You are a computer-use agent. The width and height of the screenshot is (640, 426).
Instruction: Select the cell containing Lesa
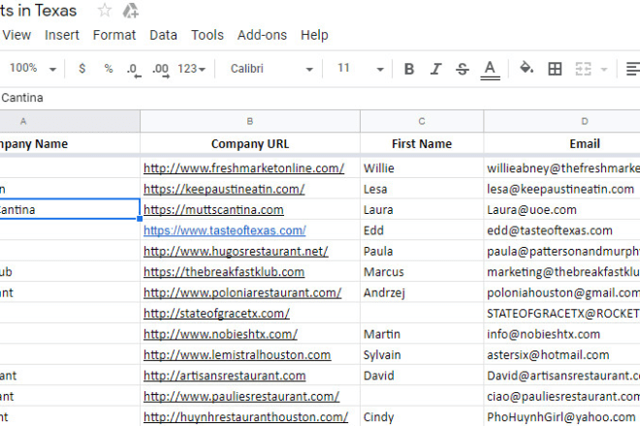click(x=422, y=189)
